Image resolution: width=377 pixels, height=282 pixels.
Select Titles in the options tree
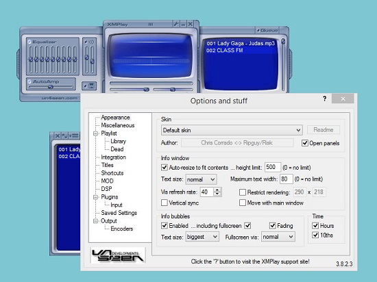coord(107,165)
